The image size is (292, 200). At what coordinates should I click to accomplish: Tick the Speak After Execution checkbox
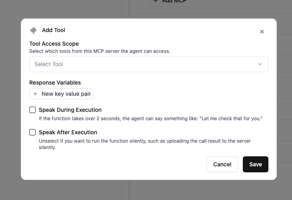[32, 132]
